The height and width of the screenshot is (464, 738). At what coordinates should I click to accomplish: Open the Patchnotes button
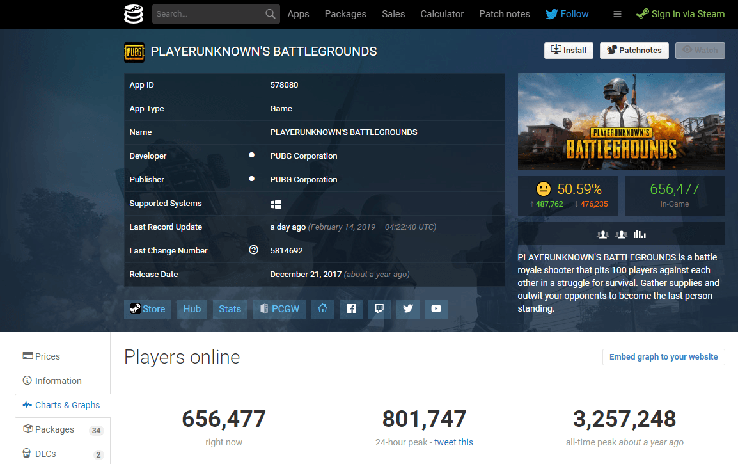pos(634,51)
